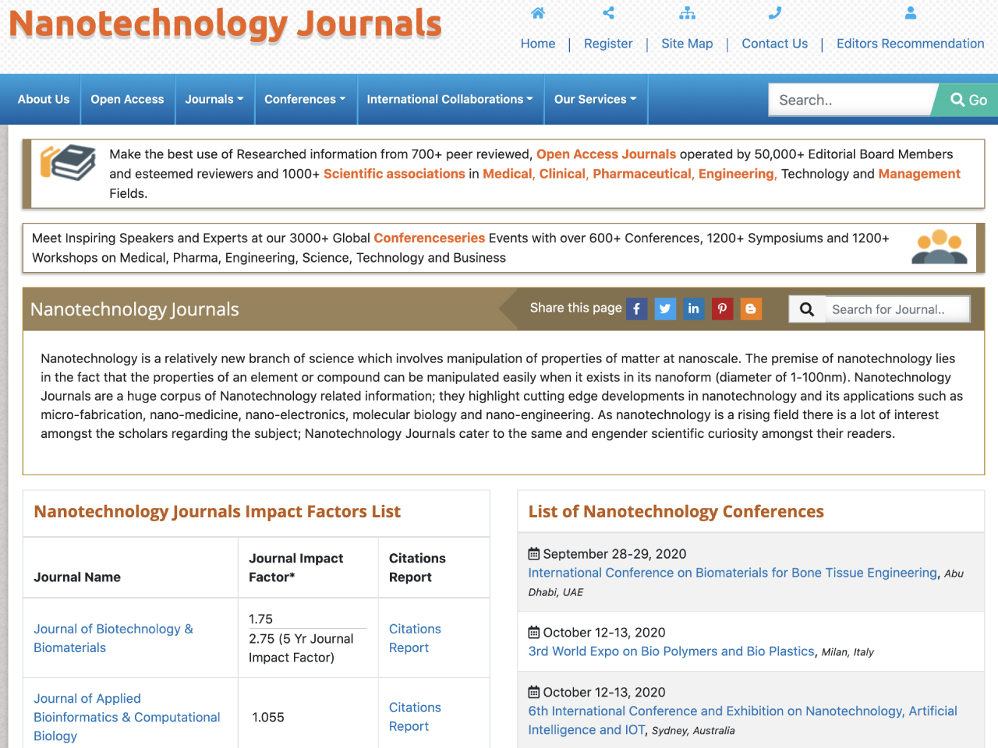Open the Conferenceseries link
The height and width of the screenshot is (748, 998).
429,238
